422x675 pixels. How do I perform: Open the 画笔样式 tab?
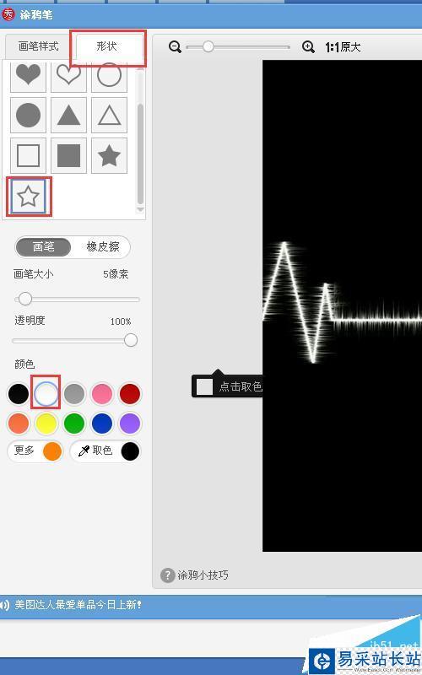coord(38,46)
